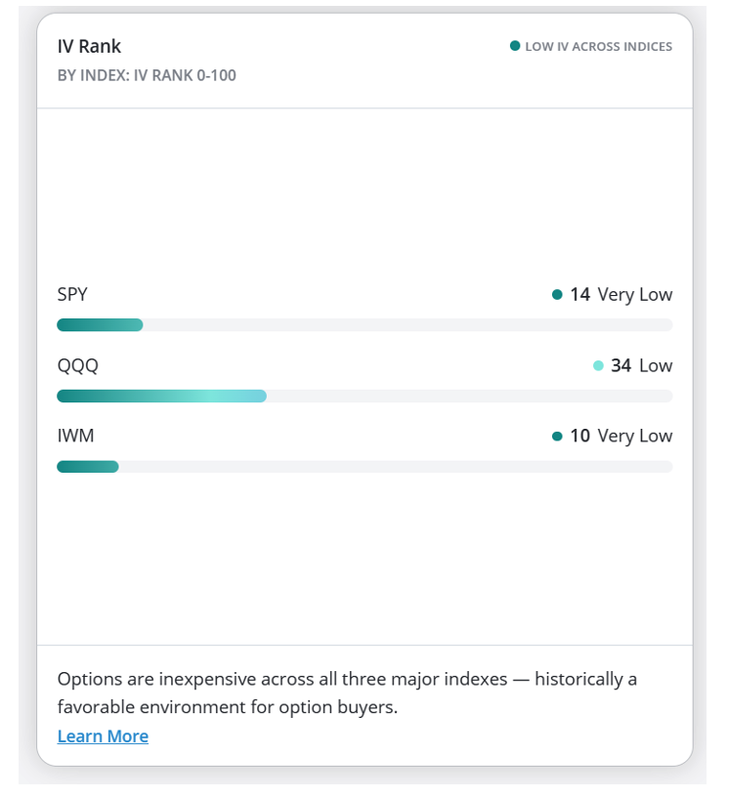The height and width of the screenshot is (798, 729).
Task: Click the Low label for QQQ
Action: point(656,365)
